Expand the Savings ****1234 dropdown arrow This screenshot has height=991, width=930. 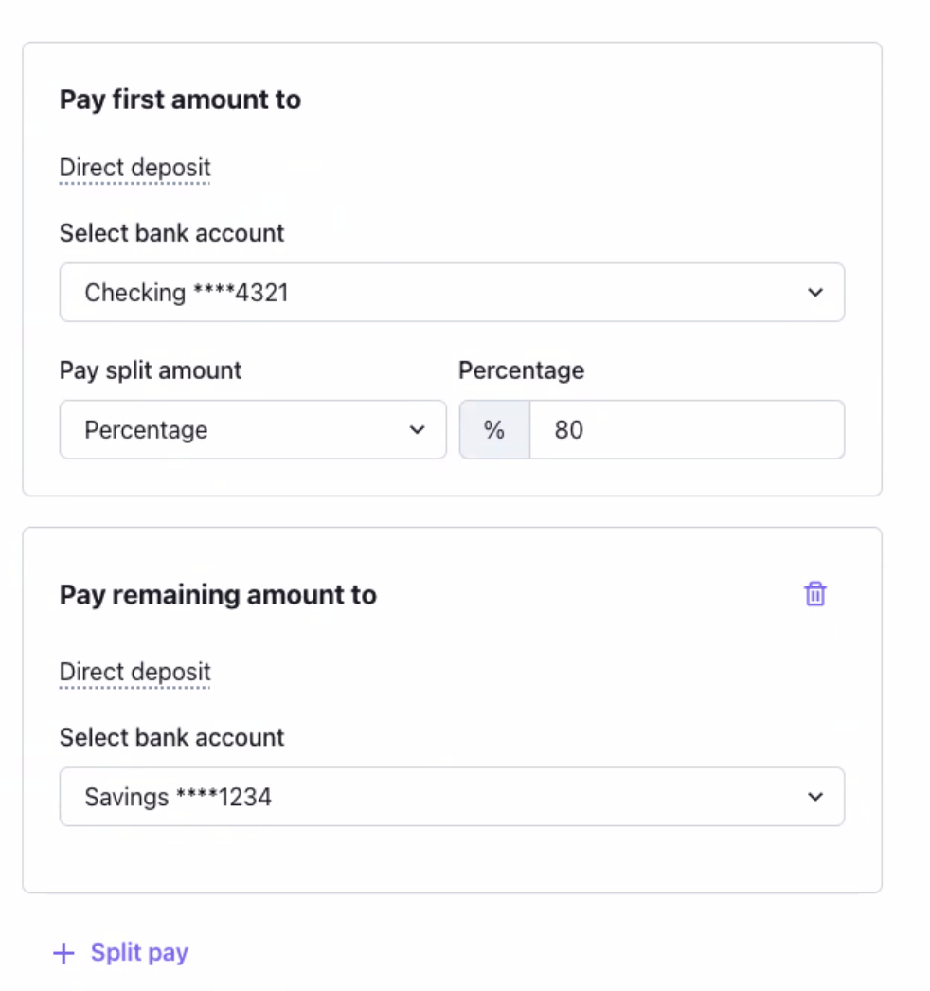pyautogui.click(x=815, y=797)
